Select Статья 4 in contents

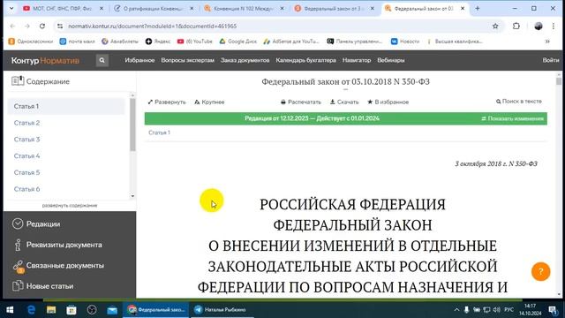click(x=26, y=156)
